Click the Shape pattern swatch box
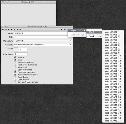The width and height of the screenshot is (126, 124). pos(16,49)
